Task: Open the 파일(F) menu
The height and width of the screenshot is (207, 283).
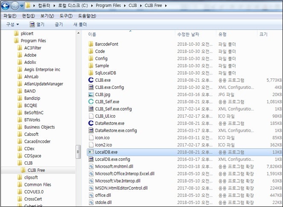Action: [x=10, y=16]
